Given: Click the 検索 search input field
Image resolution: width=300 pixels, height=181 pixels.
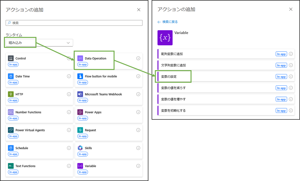Looking at the screenshot, I should [74, 23].
